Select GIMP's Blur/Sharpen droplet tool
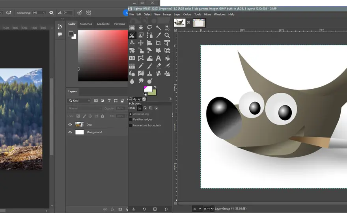The height and width of the screenshot is (213, 347). pos(132,81)
